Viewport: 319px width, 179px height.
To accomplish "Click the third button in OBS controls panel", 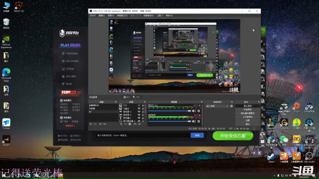I will [x=248, y=113].
